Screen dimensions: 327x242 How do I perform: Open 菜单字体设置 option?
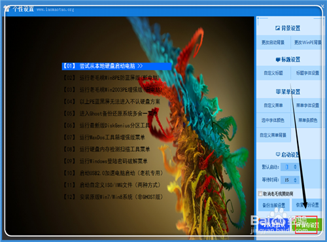[307, 105]
